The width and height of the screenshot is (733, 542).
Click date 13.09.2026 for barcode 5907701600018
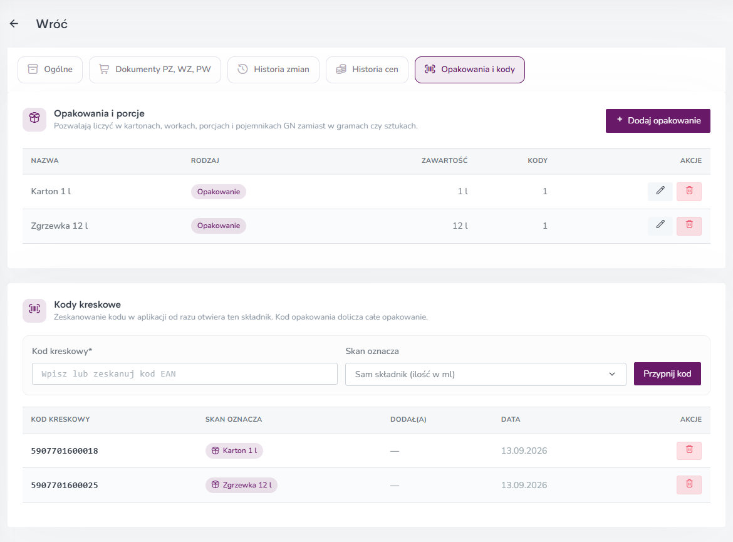(524, 451)
